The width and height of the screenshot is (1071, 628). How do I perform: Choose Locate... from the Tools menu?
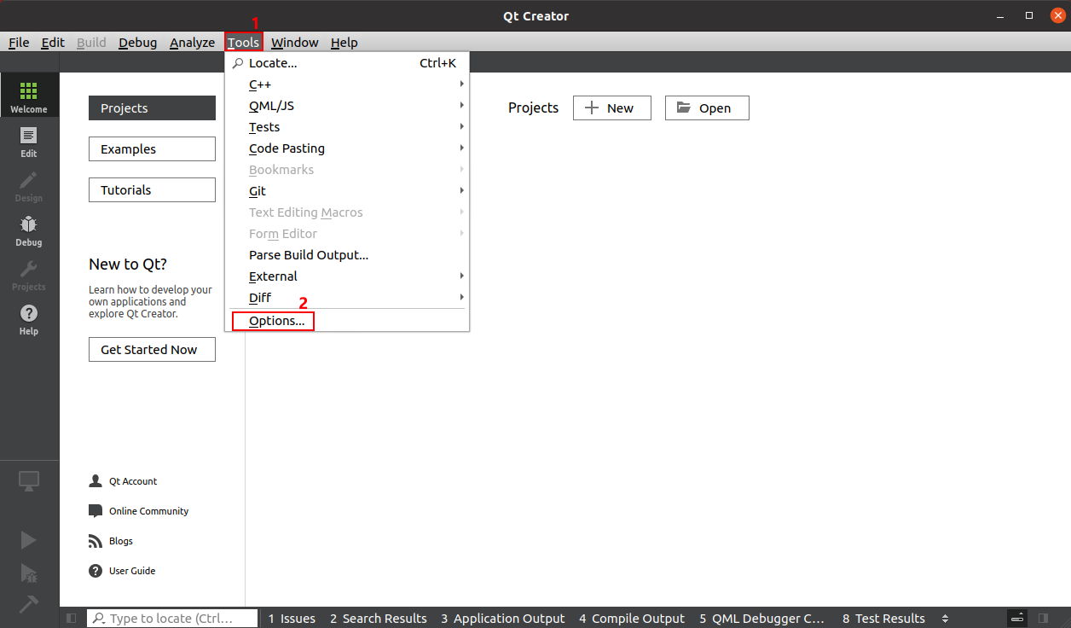click(x=347, y=63)
